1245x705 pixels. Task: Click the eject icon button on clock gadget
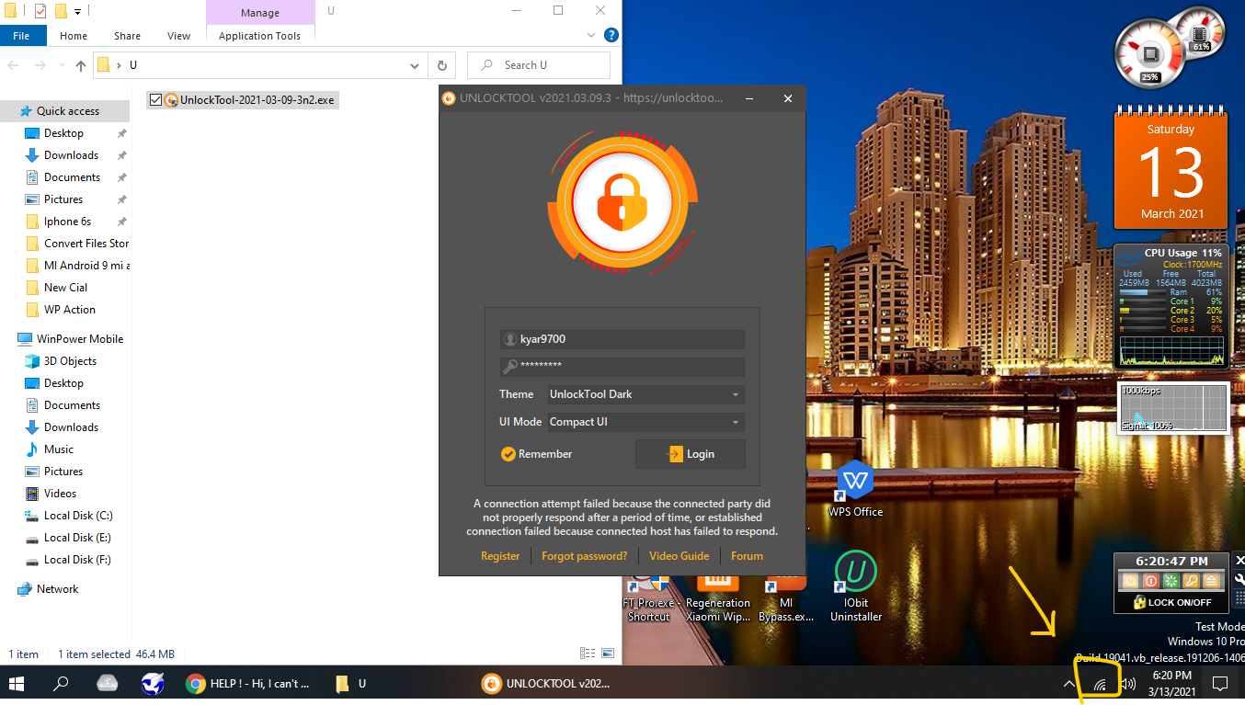[x=1212, y=581]
